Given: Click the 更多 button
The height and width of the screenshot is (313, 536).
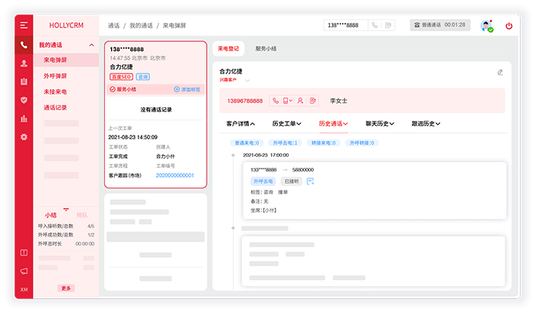Looking at the screenshot, I should coord(66,289).
